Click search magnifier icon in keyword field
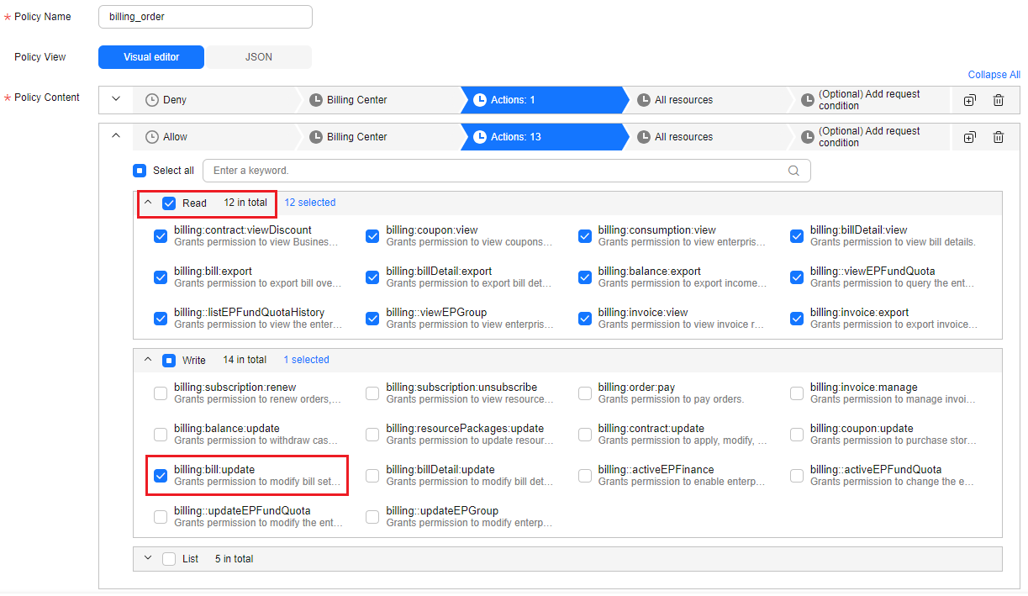This screenshot has width=1028, height=596. pos(793,171)
